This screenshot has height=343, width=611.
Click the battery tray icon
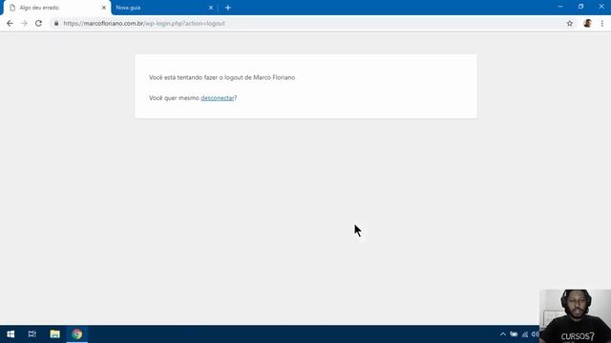514,334
